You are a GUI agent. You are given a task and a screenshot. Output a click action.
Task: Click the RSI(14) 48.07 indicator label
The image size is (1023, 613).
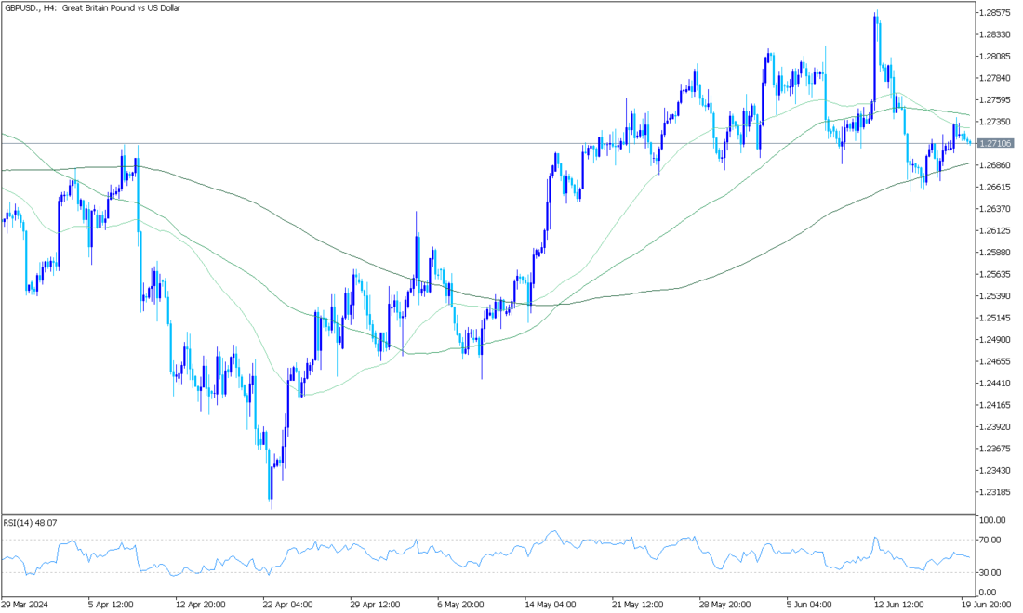(x=30, y=523)
